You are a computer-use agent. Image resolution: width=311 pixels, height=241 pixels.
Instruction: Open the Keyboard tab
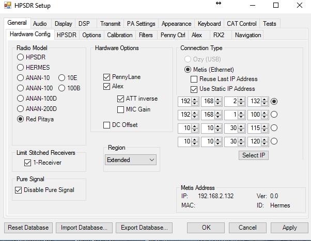pos(209,24)
